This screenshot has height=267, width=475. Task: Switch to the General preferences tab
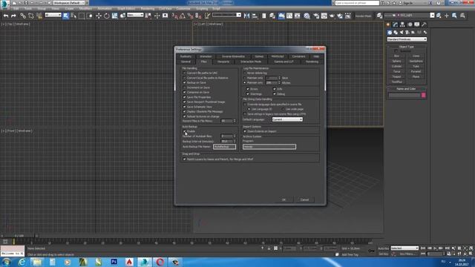pos(186,62)
